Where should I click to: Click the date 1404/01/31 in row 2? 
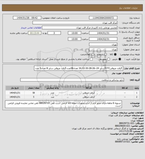[15, 97]
